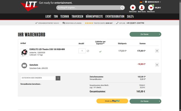The width and height of the screenshot is (181, 111).
Task: Click the Express availability checkmark
Action: pyautogui.click(x=100, y=52)
